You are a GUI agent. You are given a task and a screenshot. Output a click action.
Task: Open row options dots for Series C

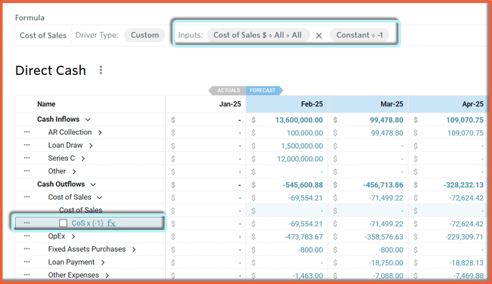coord(27,158)
